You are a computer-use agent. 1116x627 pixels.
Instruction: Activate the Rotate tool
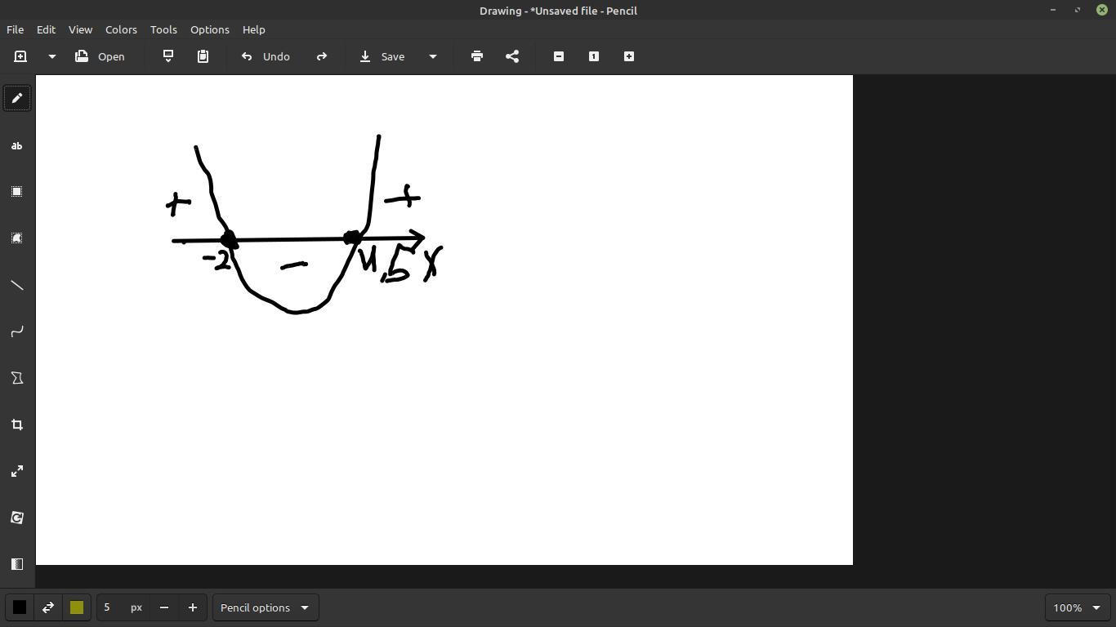[x=17, y=518]
